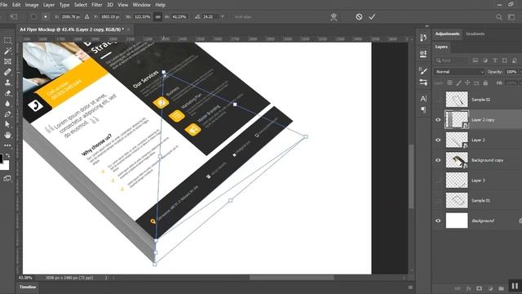Toggle relative positioning triangle icon in options bar

click(87, 16)
